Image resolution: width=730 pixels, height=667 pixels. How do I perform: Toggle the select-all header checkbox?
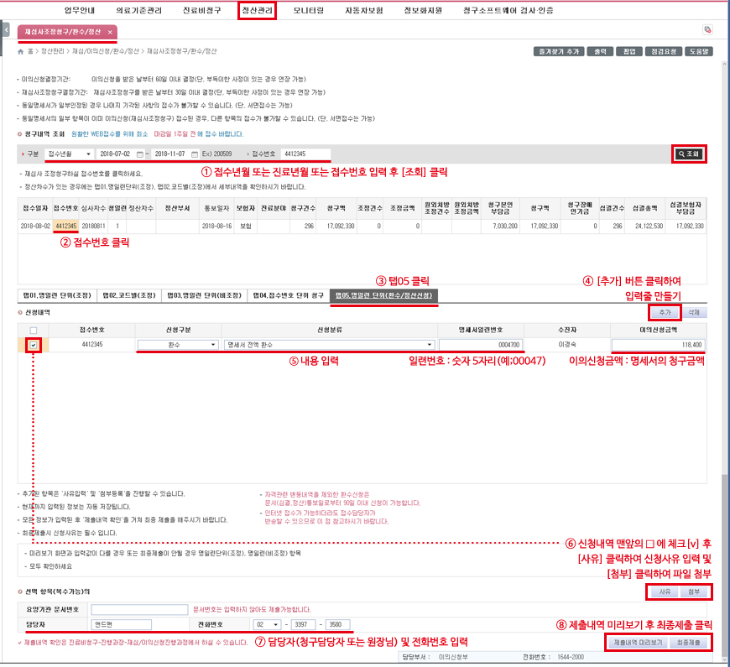(33, 330)
